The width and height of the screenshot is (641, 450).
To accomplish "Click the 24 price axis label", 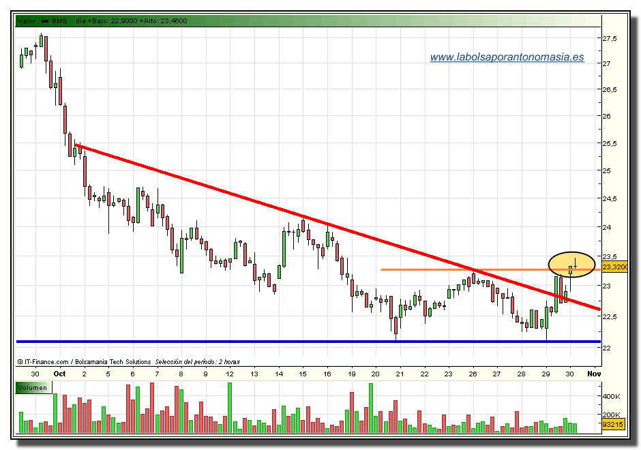I will pos(607,227).
